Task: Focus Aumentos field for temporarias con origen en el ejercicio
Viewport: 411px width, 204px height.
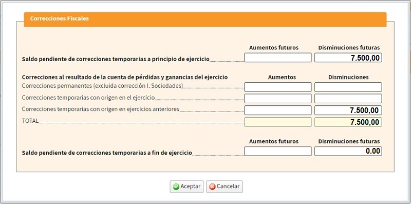Action: pyautogui.click(x=278, y=99)
